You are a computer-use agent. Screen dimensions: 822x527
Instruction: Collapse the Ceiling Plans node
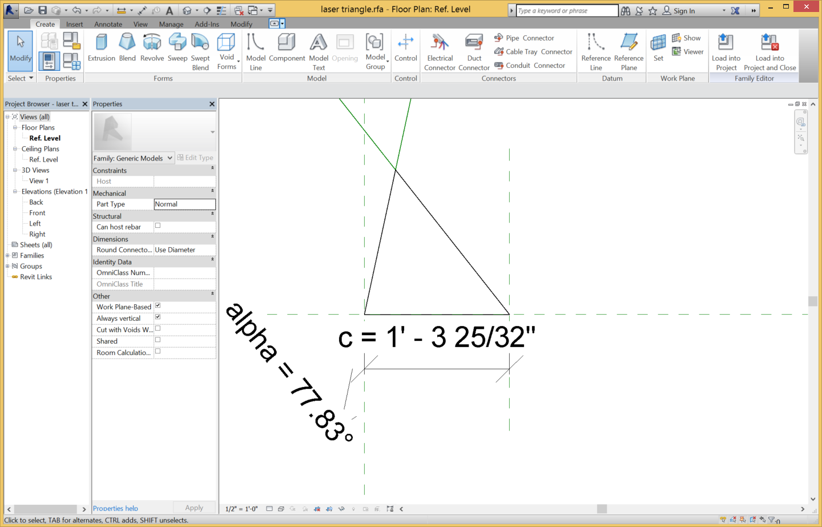[15, 148]
